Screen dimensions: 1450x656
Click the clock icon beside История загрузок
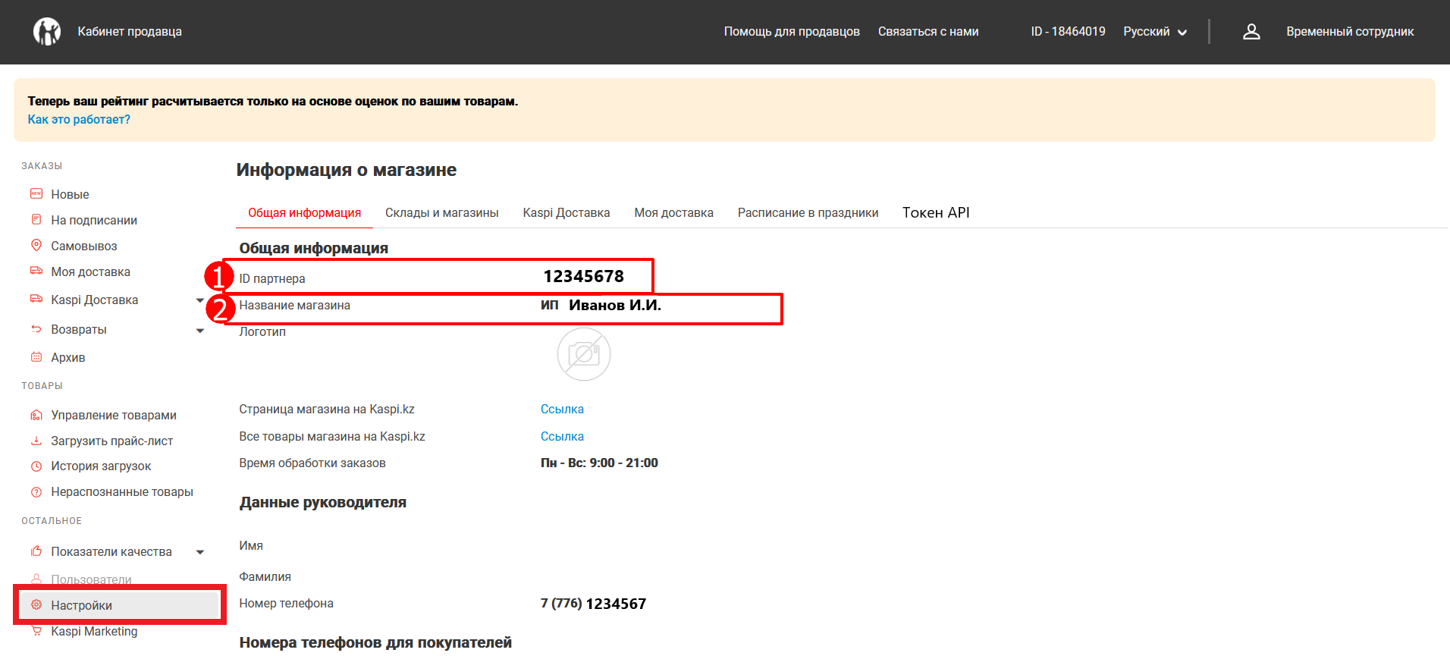coord(36,466)
